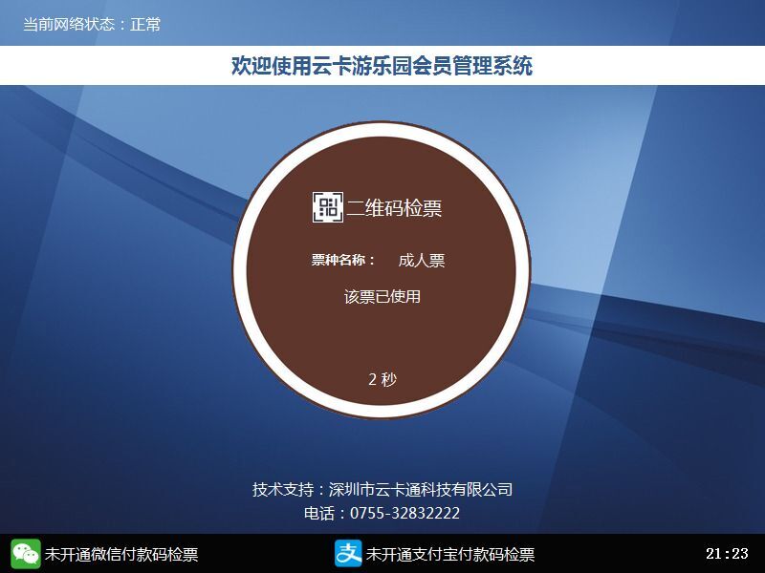Click the 电话 label
The image size is (765, 573).
pos(318,514)
